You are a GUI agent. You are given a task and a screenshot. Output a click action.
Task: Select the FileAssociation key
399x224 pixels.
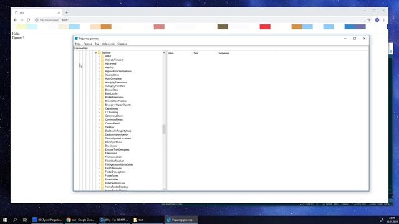coord(113,157)
